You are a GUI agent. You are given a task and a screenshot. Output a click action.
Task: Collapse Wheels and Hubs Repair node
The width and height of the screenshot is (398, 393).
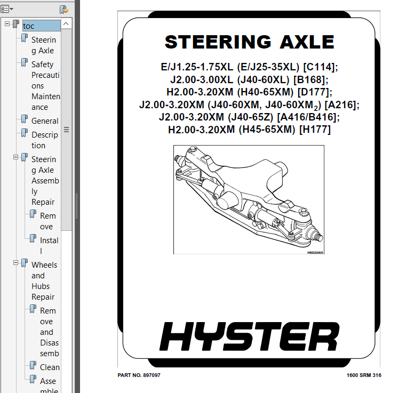(15, 263)
